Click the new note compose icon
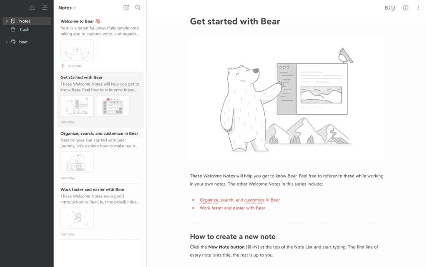427x267 pixels. pos(126,8)
